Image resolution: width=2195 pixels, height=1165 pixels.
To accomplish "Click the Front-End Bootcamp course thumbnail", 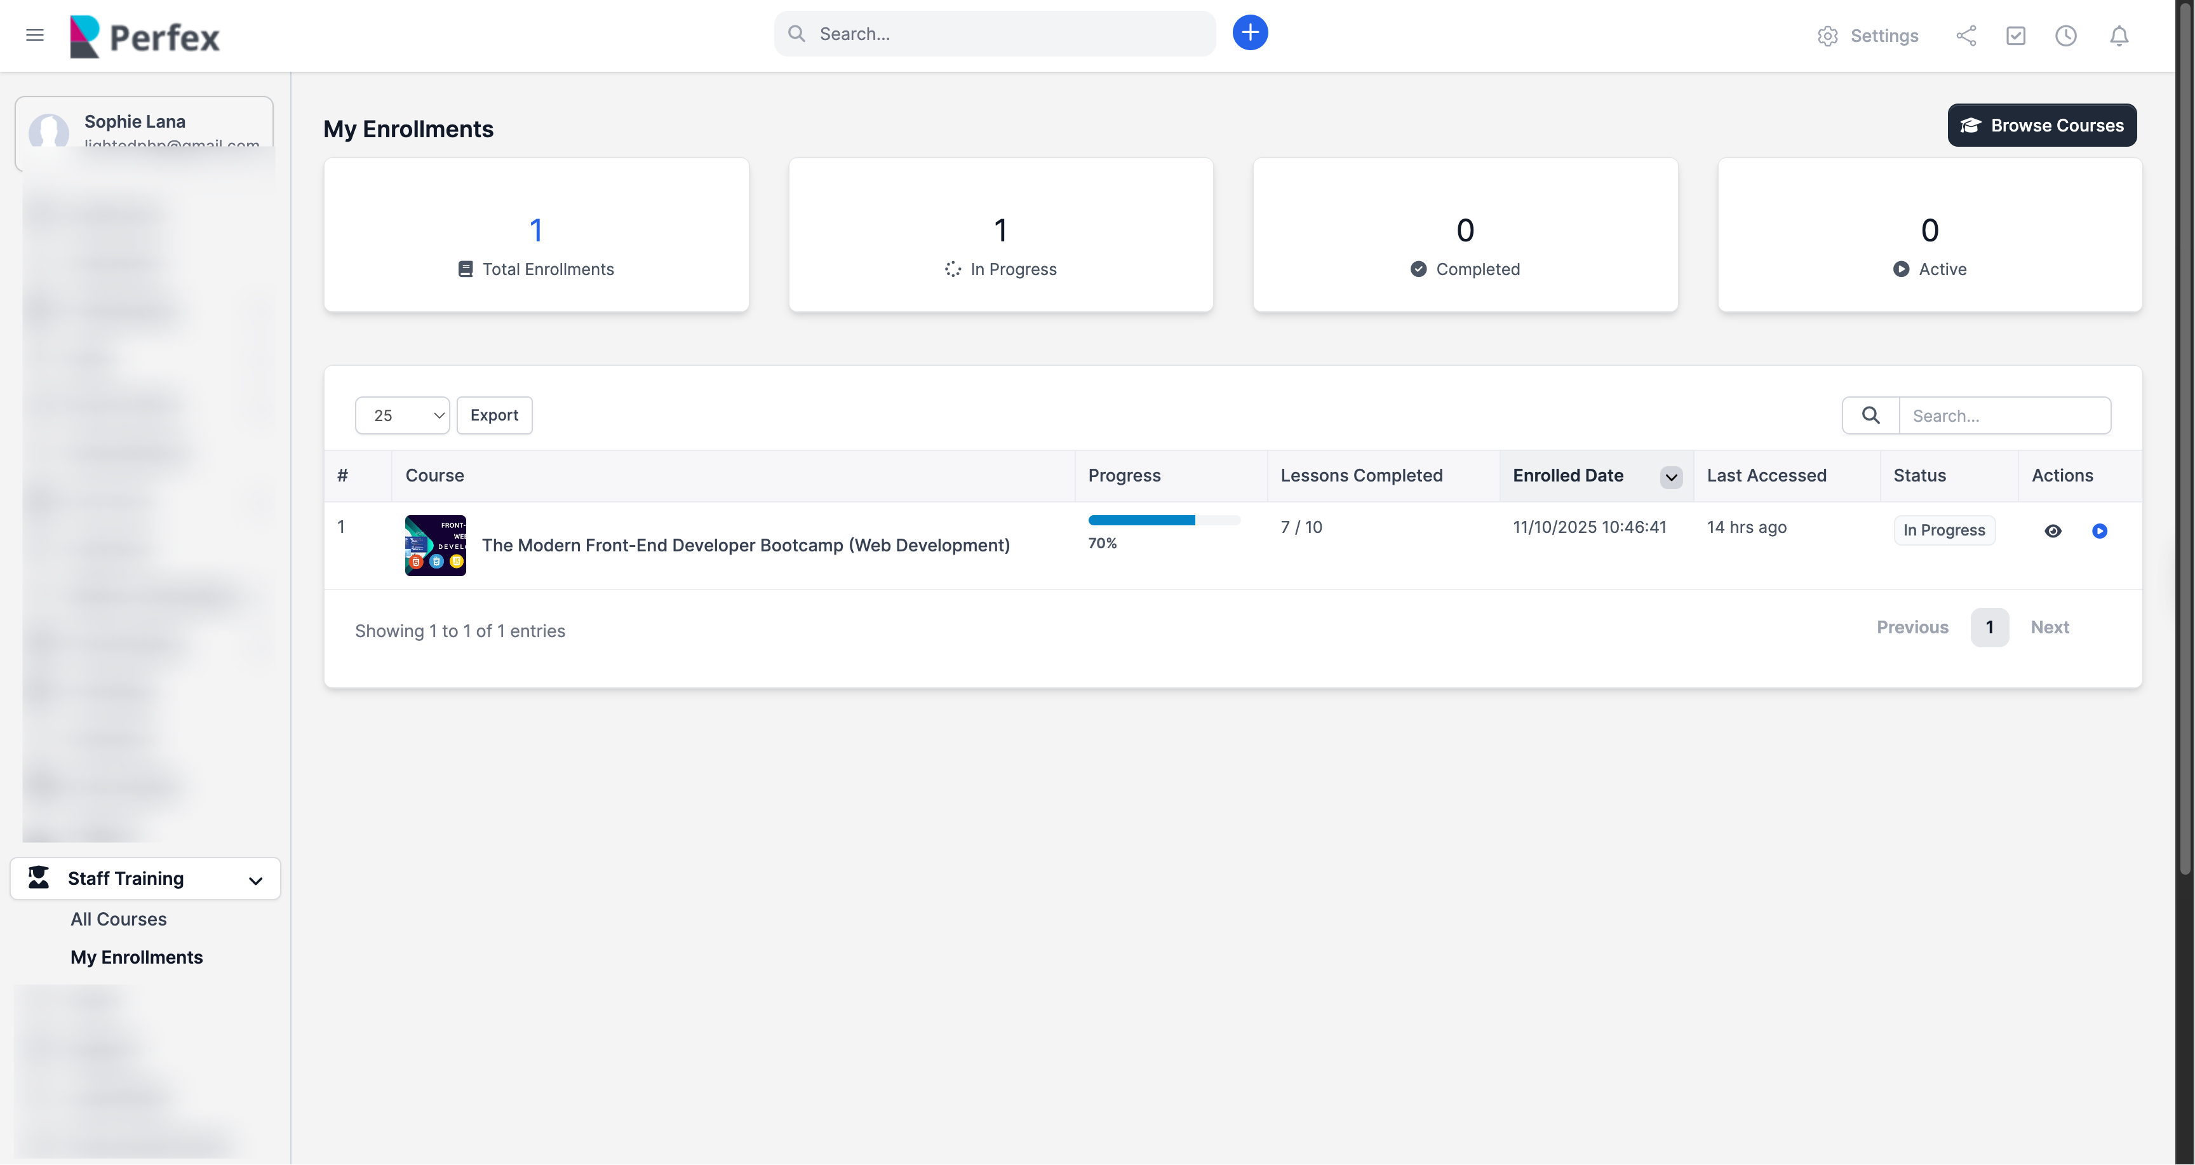I will coord(436,546).
